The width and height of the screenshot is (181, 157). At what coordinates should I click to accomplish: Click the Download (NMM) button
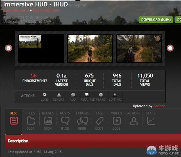156,20
